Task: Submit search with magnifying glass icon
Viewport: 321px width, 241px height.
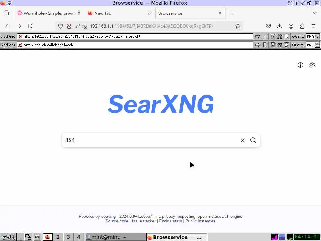Action: pyautogui.click(x=253, y=140)
